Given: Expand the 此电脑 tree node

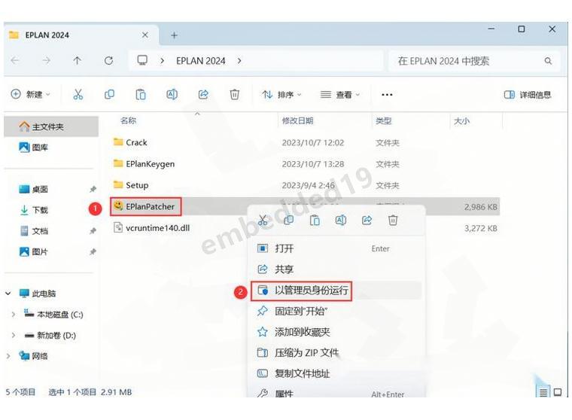Looking at the screenshot, I should click(8, 294).
